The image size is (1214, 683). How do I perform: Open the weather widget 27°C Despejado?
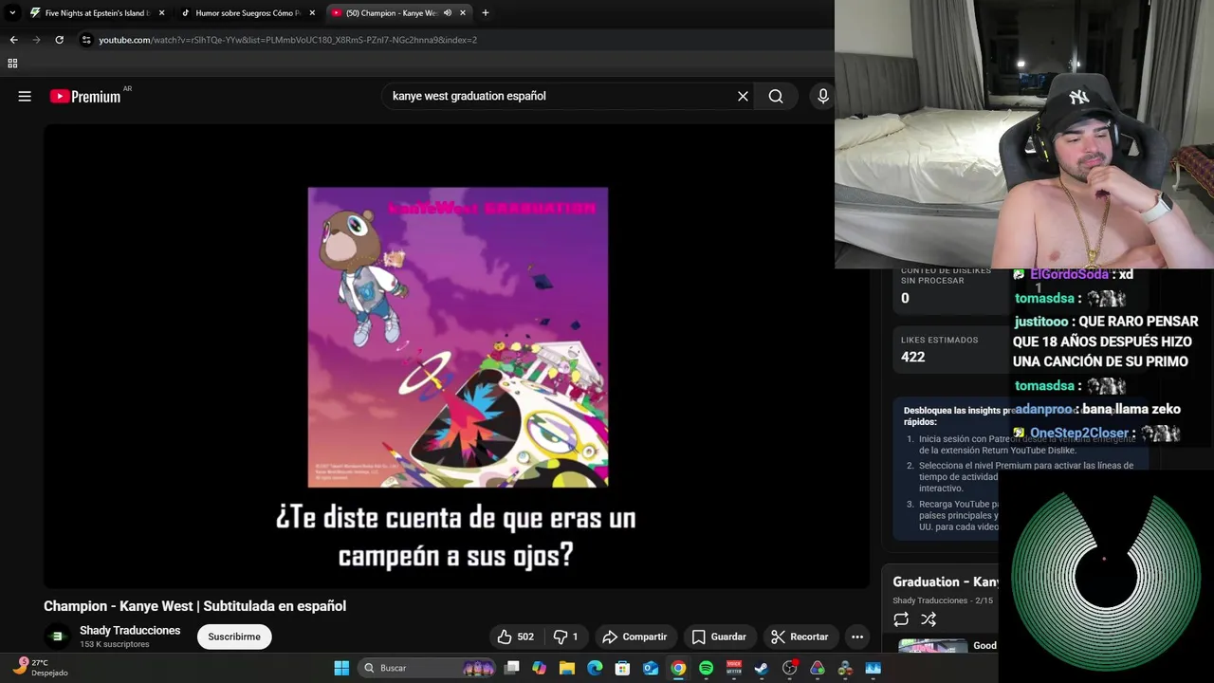point(42,668)
